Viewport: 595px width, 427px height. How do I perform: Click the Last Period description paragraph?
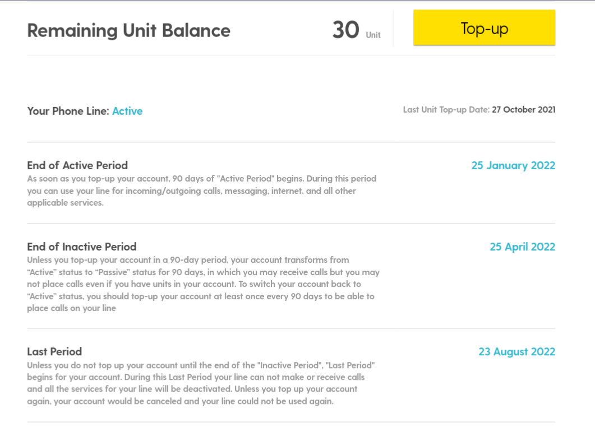tap(201, 383)
